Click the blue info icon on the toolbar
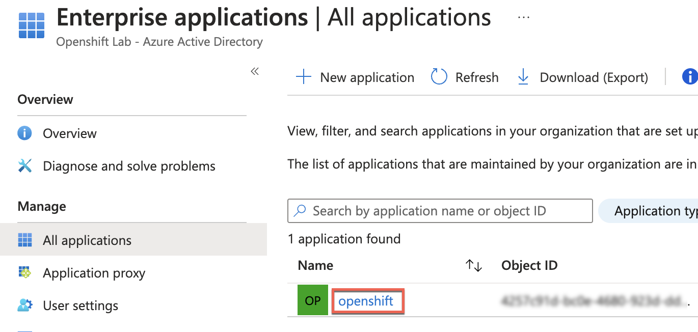Image resolution: width=698 pixels, height=332 pixels. coord(690,76)
